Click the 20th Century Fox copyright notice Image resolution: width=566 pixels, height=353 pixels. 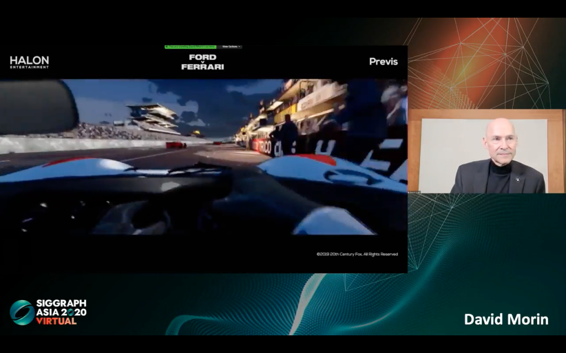tap(357, 254)
